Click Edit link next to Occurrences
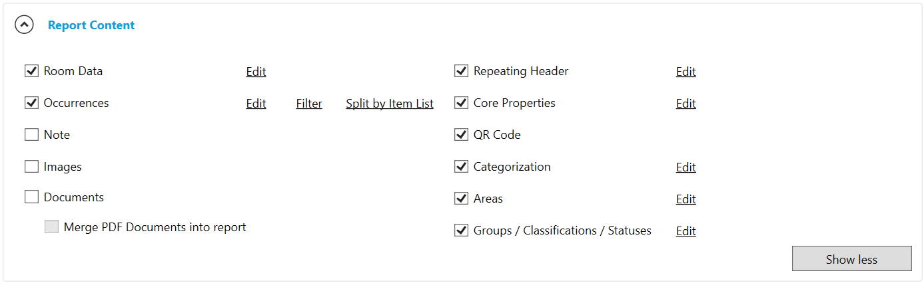The height and width of the screenshot is (283, 924). [256, 104]
